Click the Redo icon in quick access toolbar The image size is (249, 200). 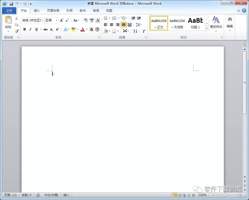(25, 4)
